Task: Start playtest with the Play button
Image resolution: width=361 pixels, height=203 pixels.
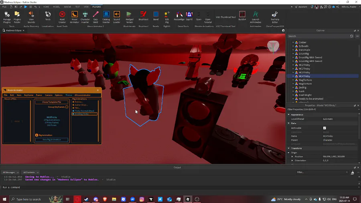Action: [26, 7]
